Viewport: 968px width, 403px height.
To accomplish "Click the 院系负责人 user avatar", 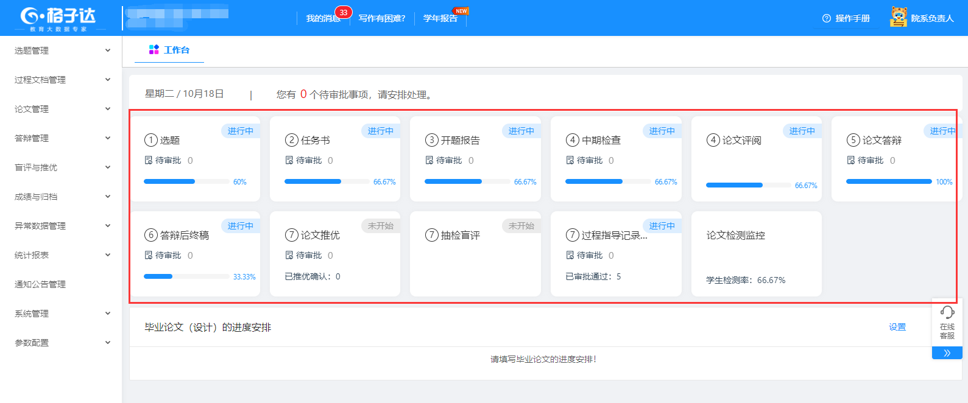I will pyautogui.click(x=899, y=17).
